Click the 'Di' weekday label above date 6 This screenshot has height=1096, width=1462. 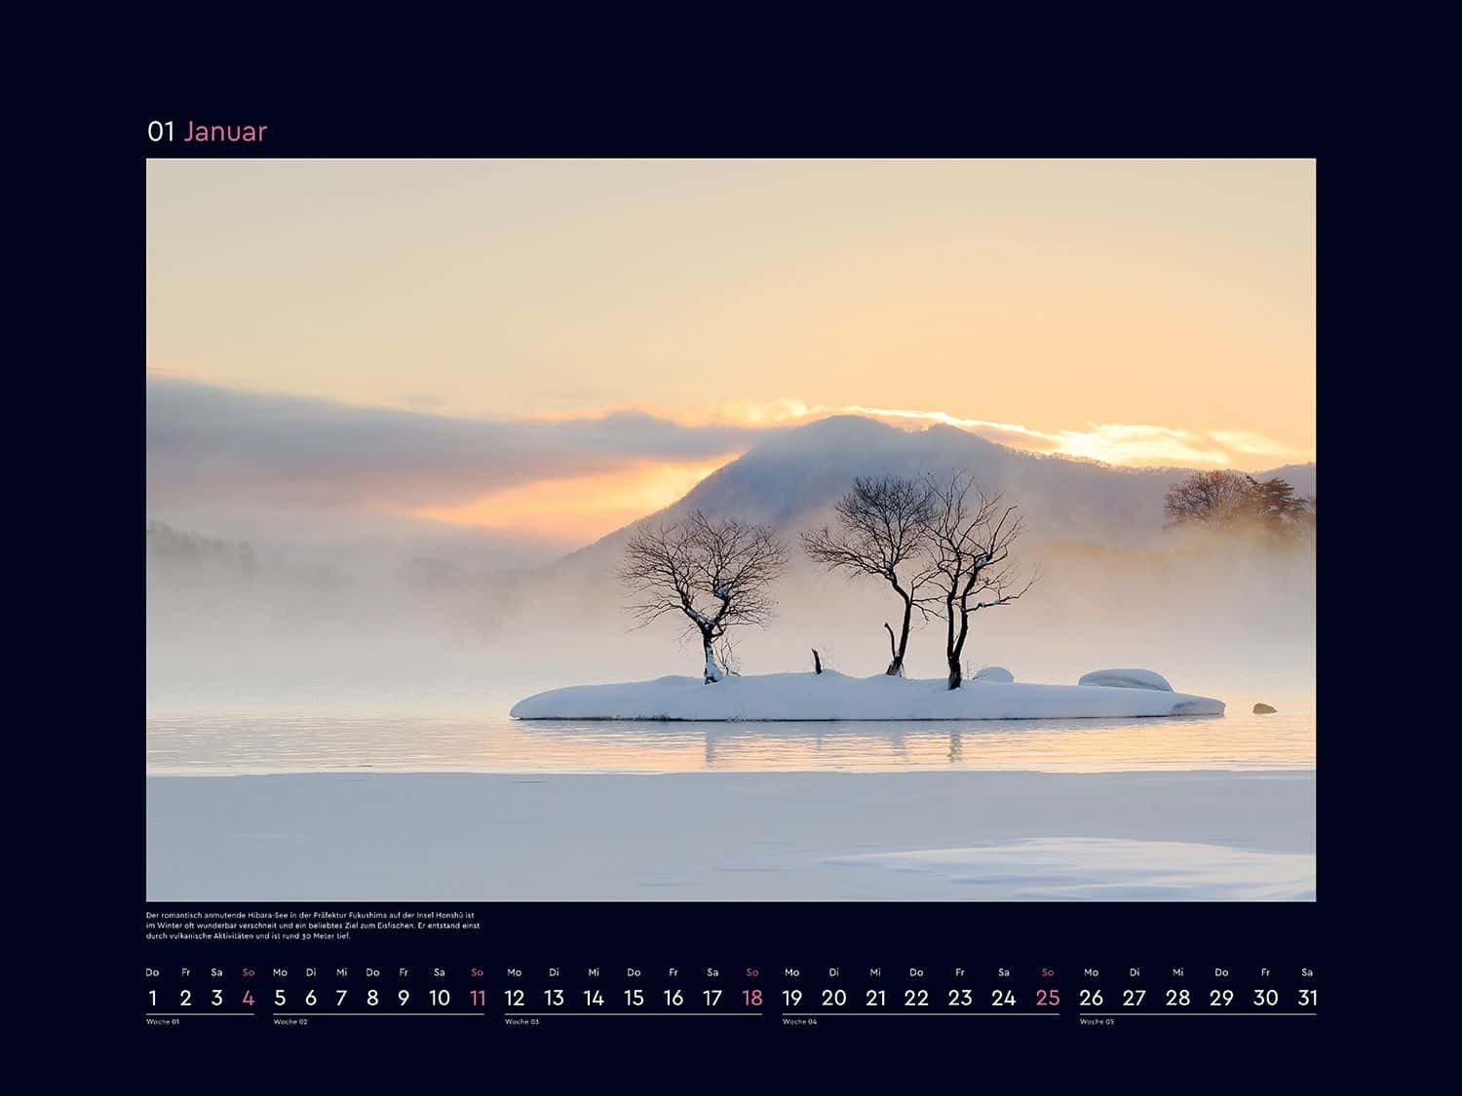pyautogui.click(x=311, y=972)
